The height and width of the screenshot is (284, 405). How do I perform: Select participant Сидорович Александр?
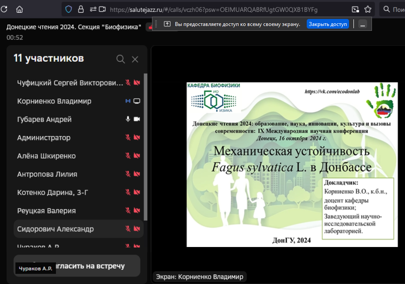point(78,229)
